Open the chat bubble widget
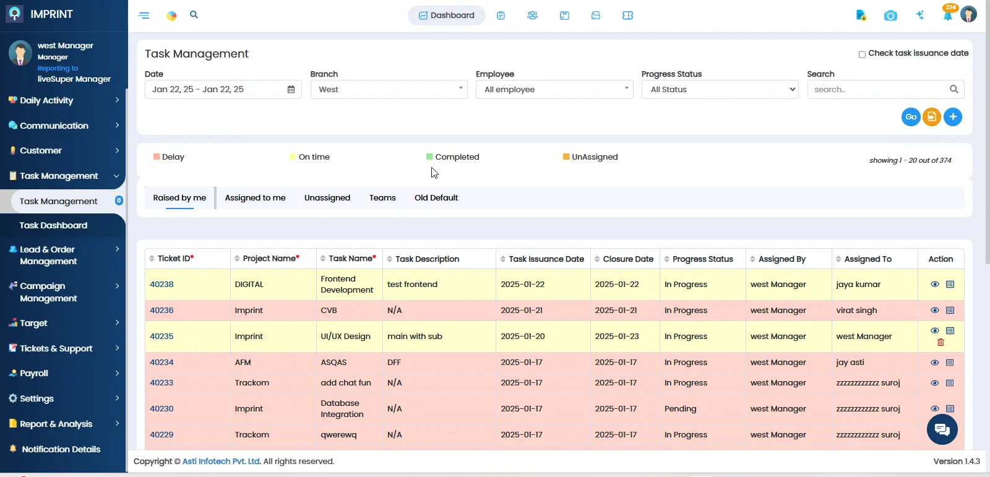990x477 pixels. (942, 429)
